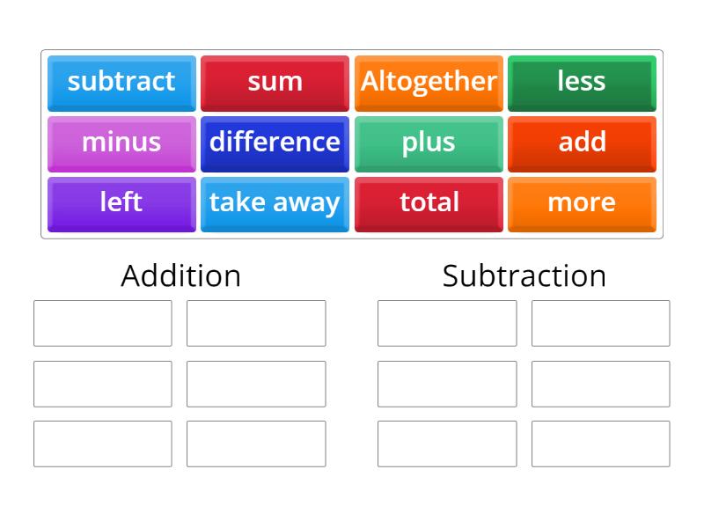
Task: Click the Subtraction group heading
Action: pos(524,275)
